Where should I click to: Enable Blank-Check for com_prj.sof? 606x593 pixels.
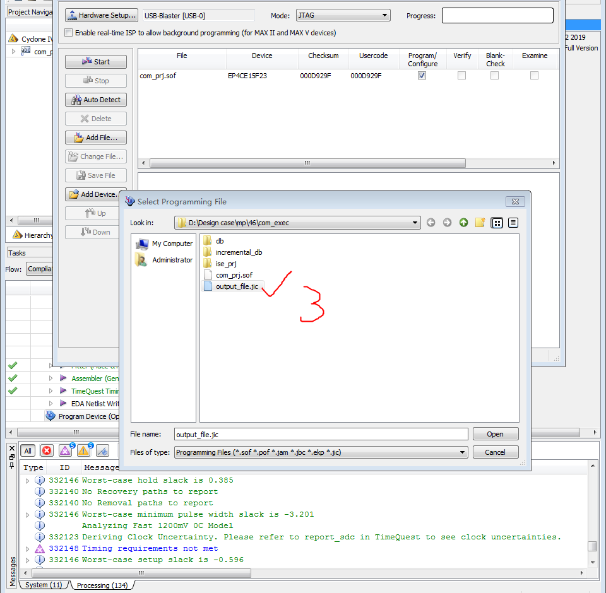pos(496,75)
